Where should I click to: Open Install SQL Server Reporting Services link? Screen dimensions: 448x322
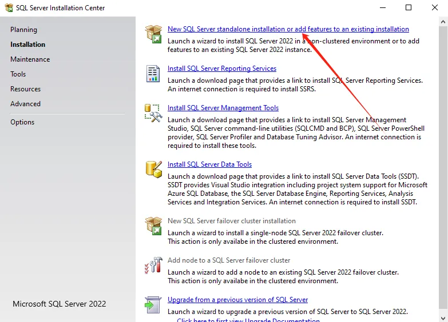tap(222, 69)
